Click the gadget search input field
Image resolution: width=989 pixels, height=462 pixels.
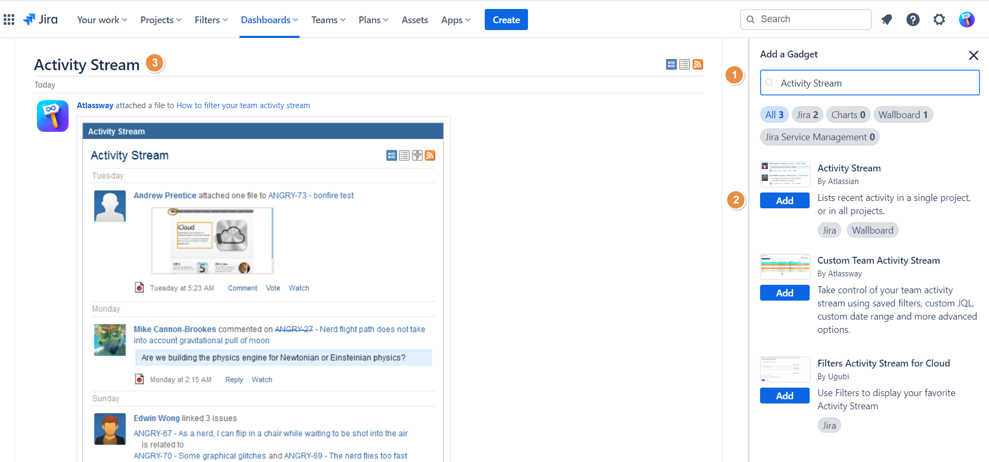[876, 83]
